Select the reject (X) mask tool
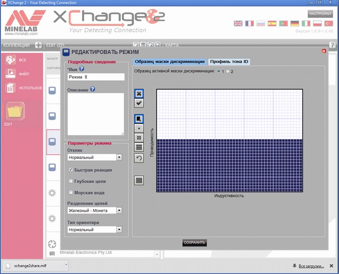339x274 pixels. pos(139,94)
